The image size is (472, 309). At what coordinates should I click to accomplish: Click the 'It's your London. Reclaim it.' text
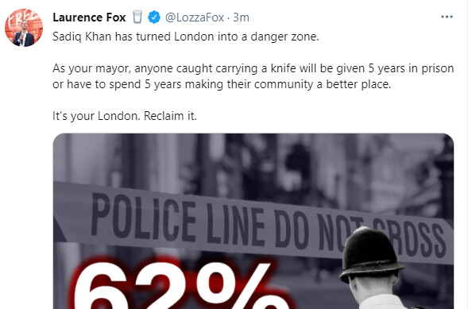click(125, 116)
